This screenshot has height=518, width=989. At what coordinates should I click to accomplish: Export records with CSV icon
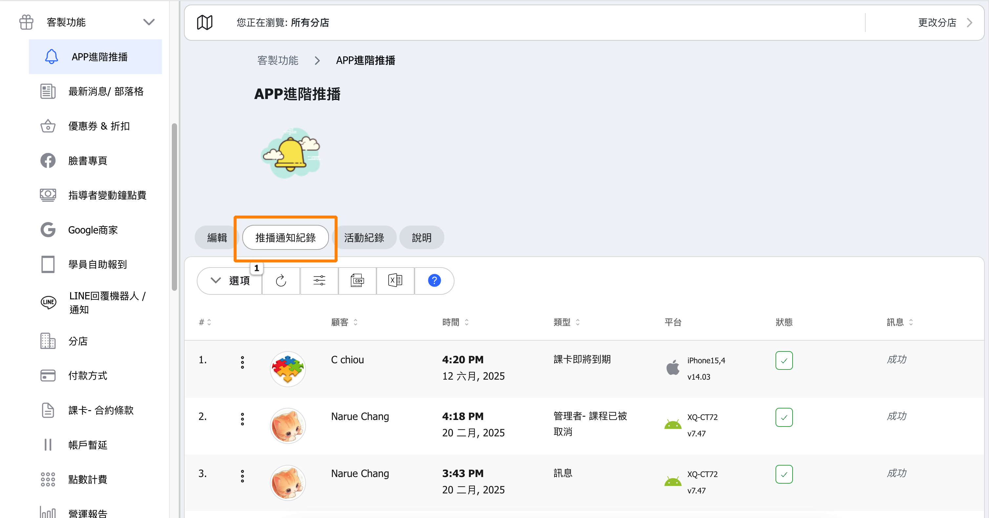[x=357, y=281]
